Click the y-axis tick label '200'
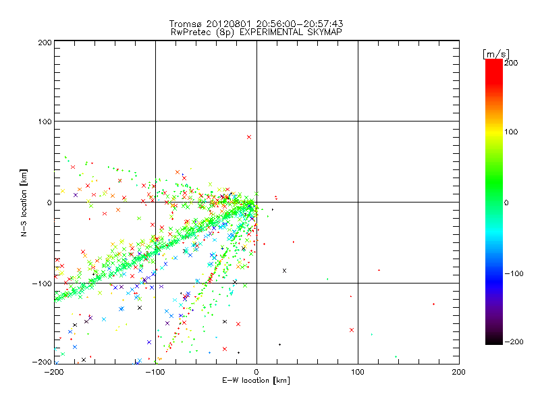540x405 pixels. (x=45, y=43)
